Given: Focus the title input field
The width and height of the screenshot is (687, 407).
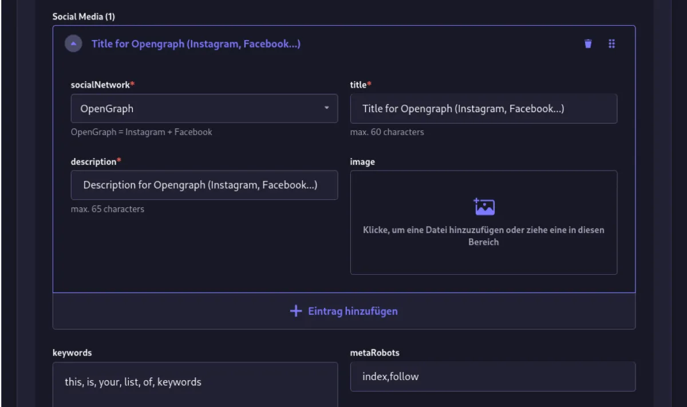Looking at the screenshot, I should (483, 108).
